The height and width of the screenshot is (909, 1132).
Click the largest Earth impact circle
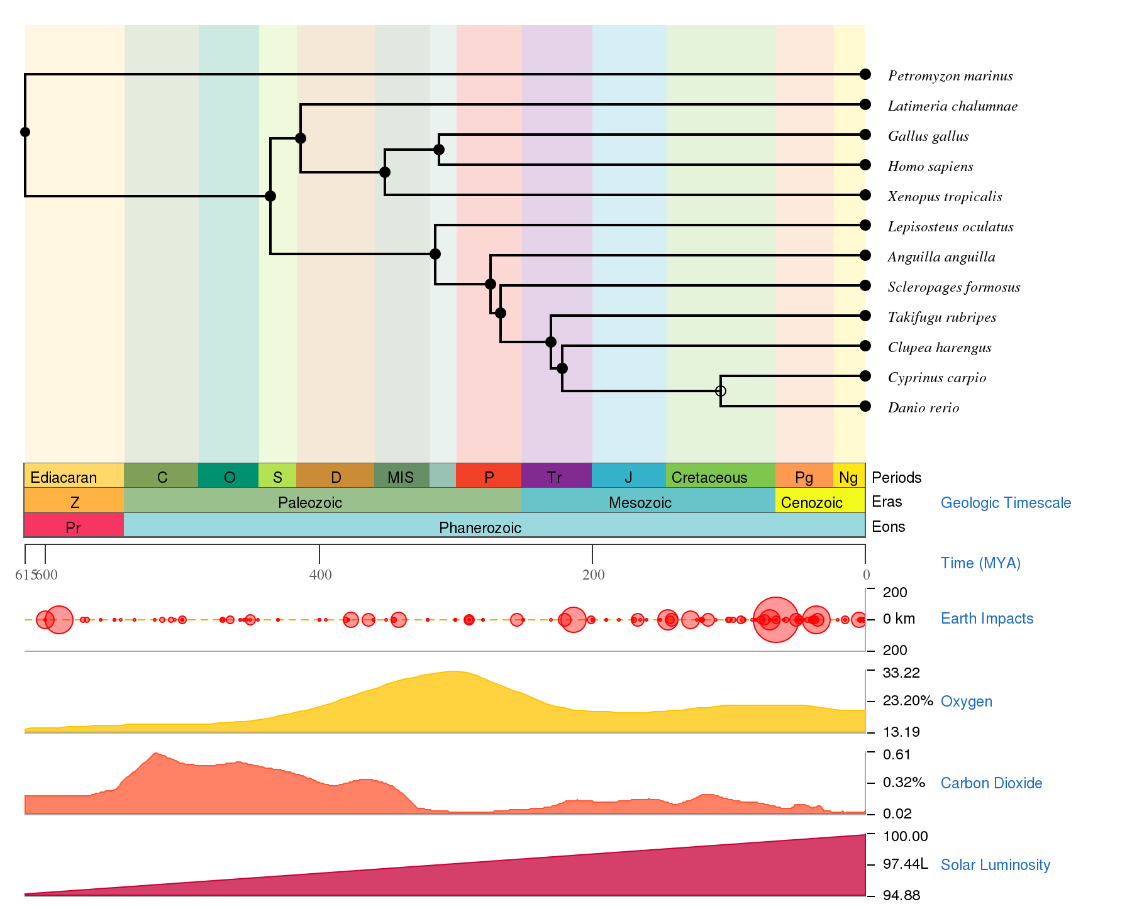point(776,620)
